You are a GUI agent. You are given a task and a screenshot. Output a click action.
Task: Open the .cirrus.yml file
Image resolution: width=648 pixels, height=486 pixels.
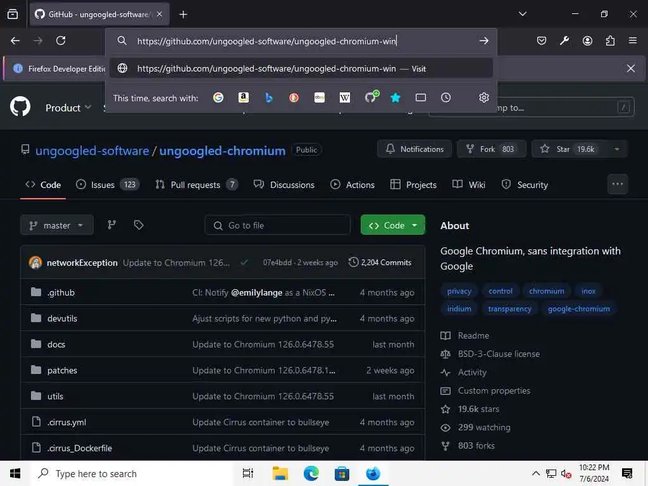[x=66, y=422]
